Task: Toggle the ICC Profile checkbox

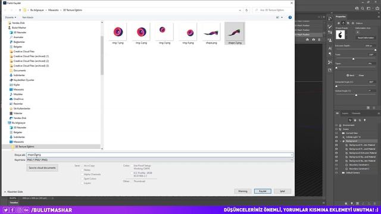Action: 132,173
